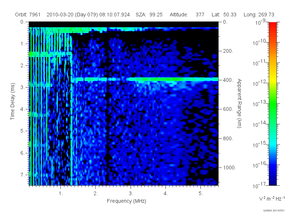Click the Altitude: 377 header text
The height and width of the screenshot is (218, 291).
[187, 15]
